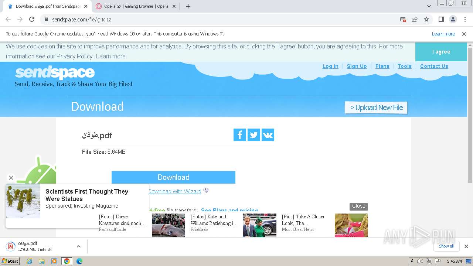Open the Chrome profile avatar
Screen dimensions: 473x266
453,19
